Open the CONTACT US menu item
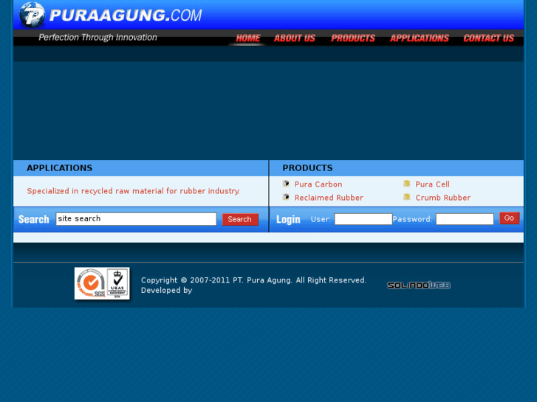Image resolution: width=537 pixels, height=402 pixels. point(489,38)
